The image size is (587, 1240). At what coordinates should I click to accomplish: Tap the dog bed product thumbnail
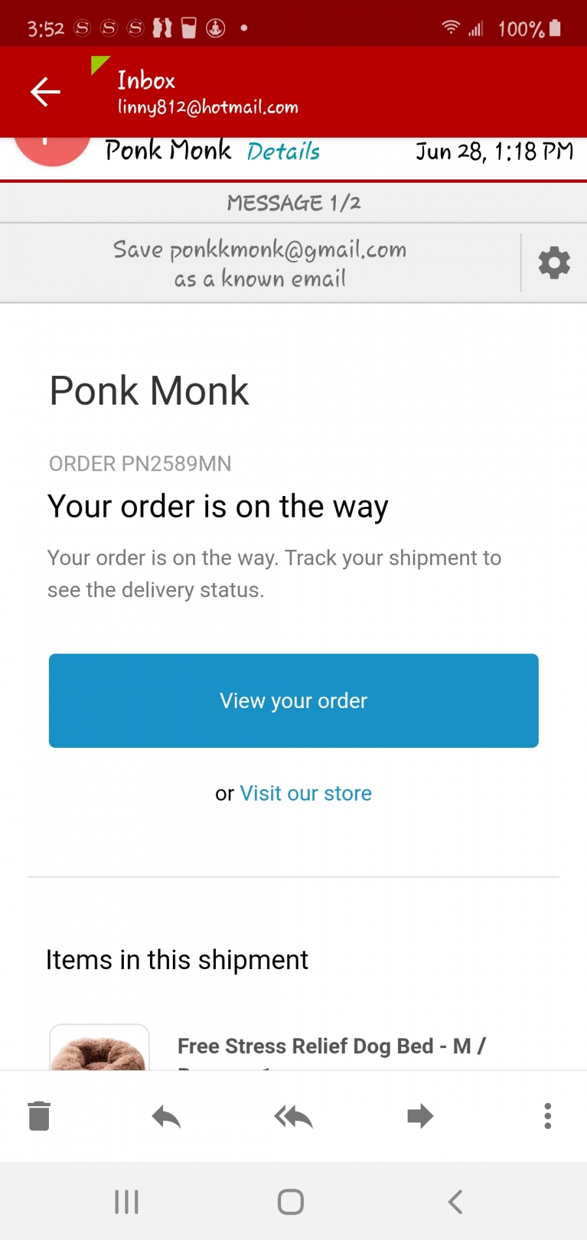pos(100,1047)
